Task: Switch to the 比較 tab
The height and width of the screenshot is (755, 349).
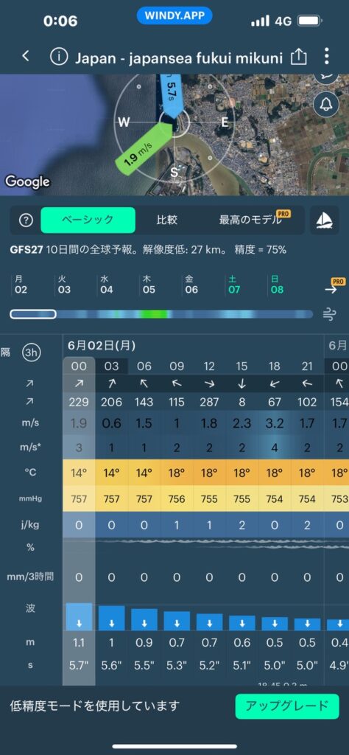Action: click(167, 220)
